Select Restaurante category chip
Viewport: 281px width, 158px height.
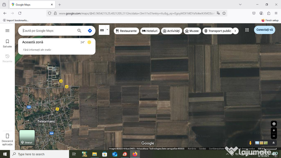pyautogui.click(x=126, y=31)
